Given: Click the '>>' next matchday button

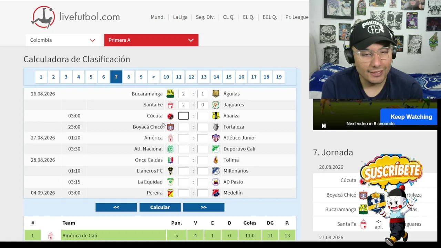Looking at the screenshot, I should [x=204, y=207].
